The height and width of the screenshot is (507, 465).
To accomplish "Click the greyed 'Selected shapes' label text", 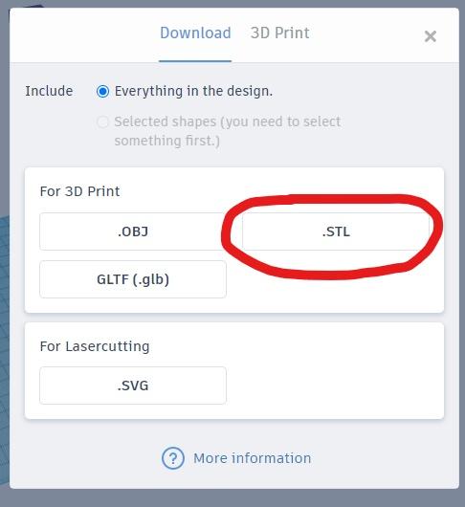I will coord(228,131).
